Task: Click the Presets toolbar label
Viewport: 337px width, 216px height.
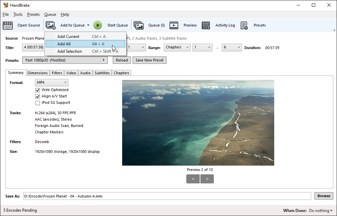Action: (x=259, y=26)
